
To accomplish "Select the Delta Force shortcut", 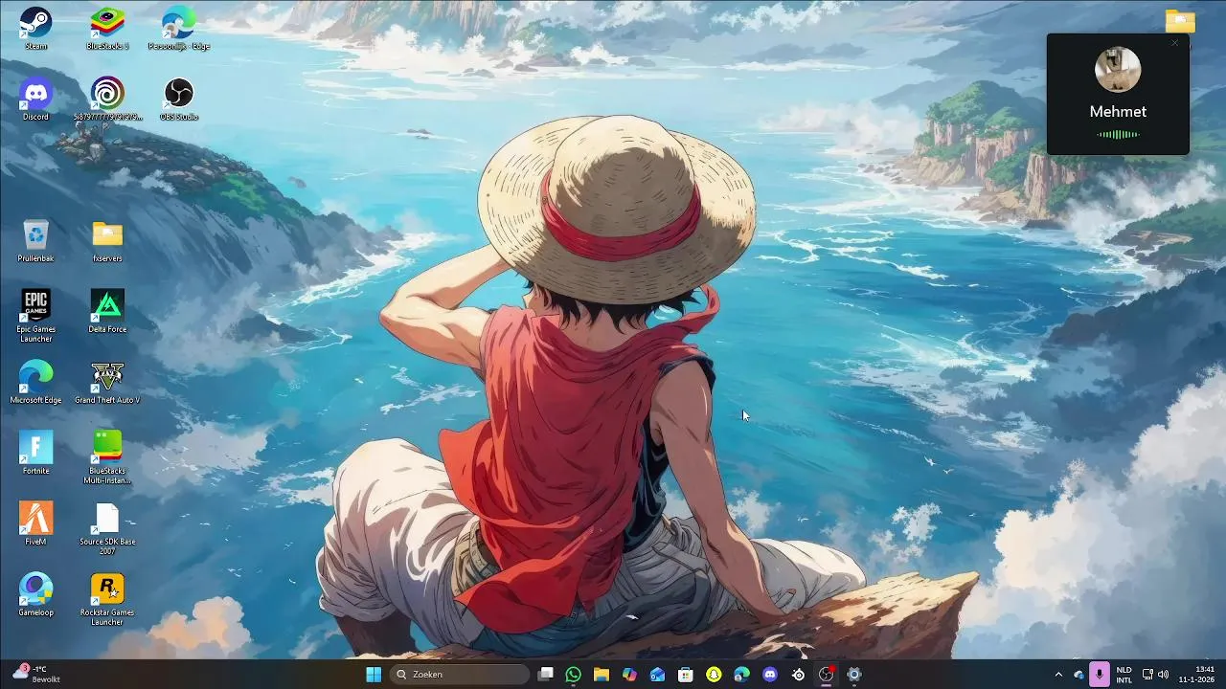I will click(107, 312).
